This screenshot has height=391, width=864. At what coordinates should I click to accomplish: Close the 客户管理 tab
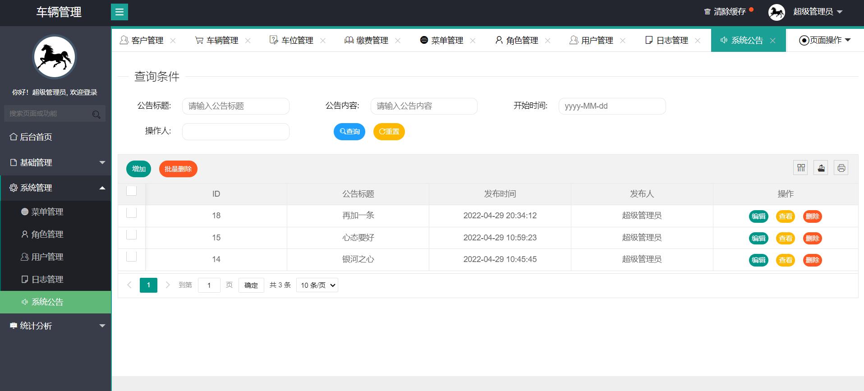[x=173, y=41]
